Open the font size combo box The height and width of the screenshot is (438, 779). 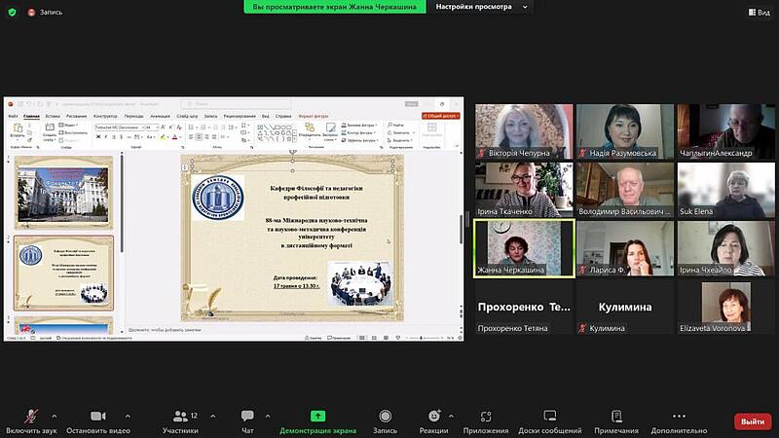152,128
